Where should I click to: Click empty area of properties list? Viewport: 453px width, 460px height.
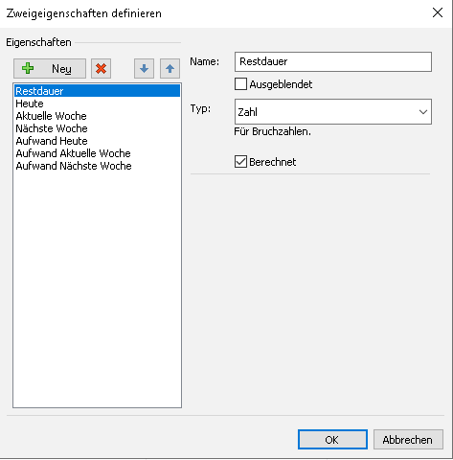(97, 287)
